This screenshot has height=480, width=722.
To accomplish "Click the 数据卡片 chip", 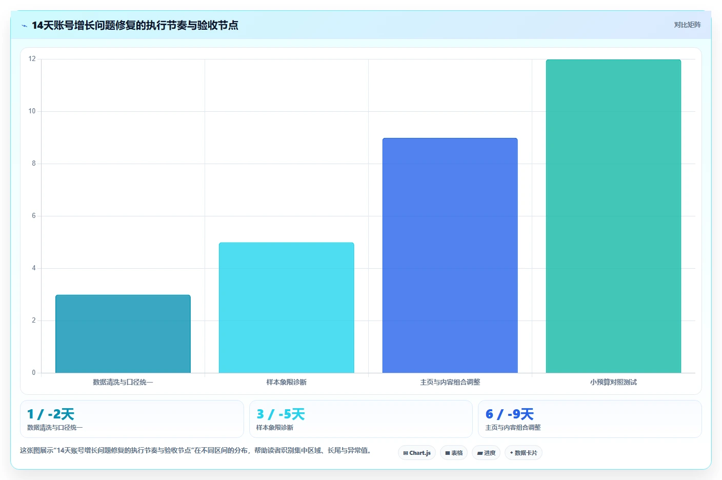I will [x=524, y=453].
